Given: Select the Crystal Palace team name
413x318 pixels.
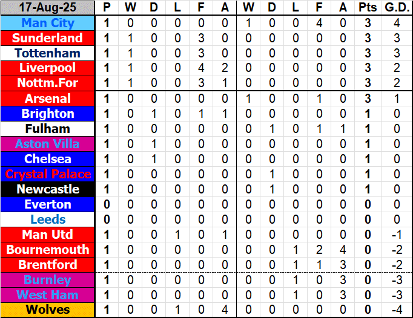Looking at the screenshot, I should (x=48, y=174).
